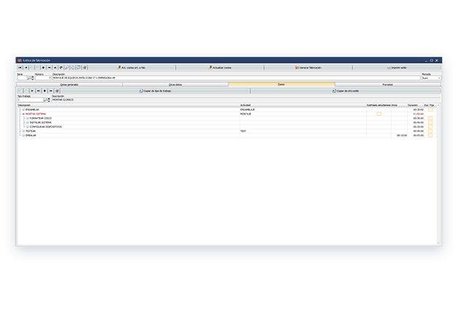
Task: Click the Imprimir estilo printer button
Action: pyautogui.click(x=398, y=67)
